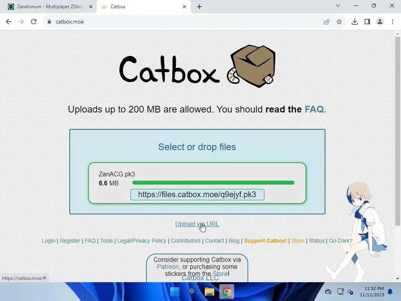Open the Register link

[70, 241]
